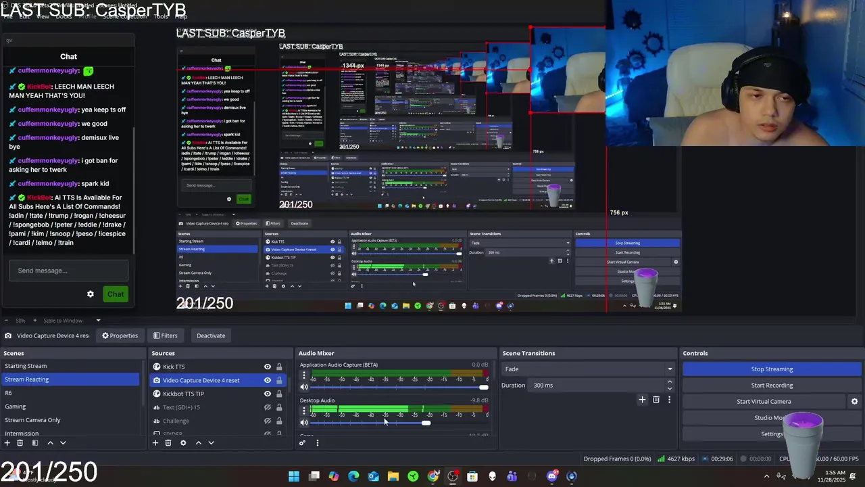Open Discord from the taskbar
The height and width of the screenshot is (487, 865).
[x=552, y=476]
